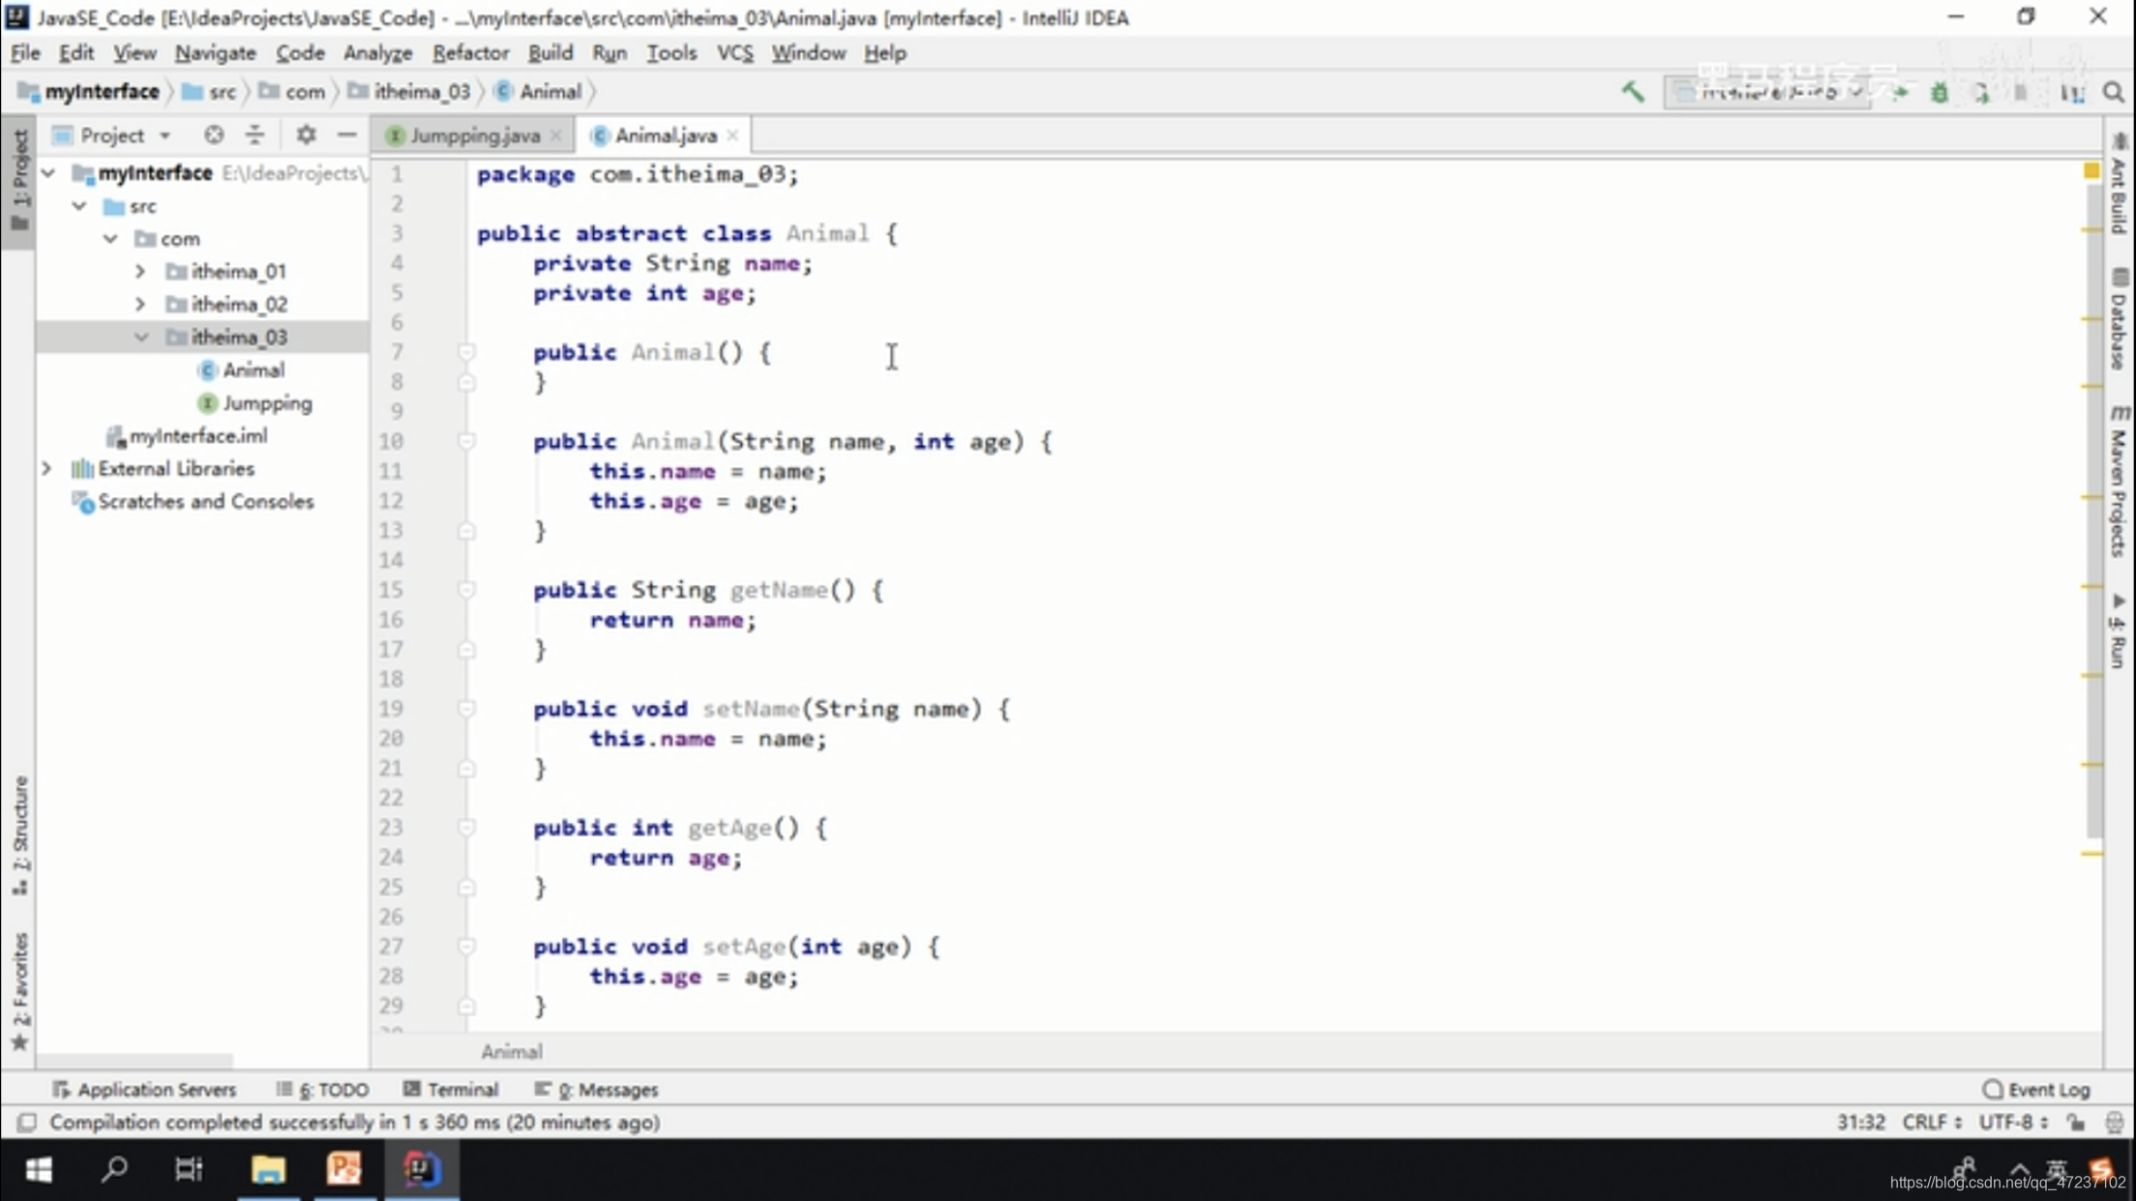Open Project panel settings gear icon

(306, 135)
